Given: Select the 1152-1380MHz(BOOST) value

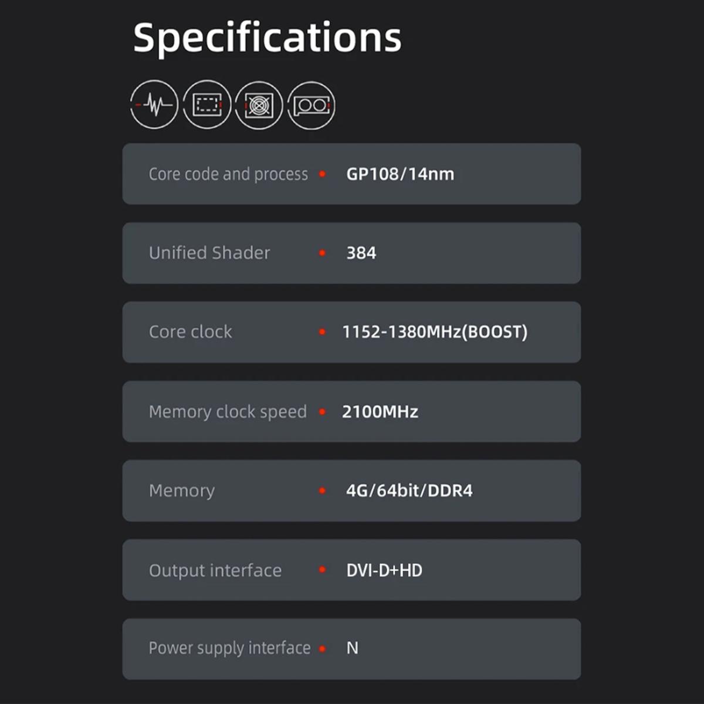Looking at the screenshot, I should 435,332.
